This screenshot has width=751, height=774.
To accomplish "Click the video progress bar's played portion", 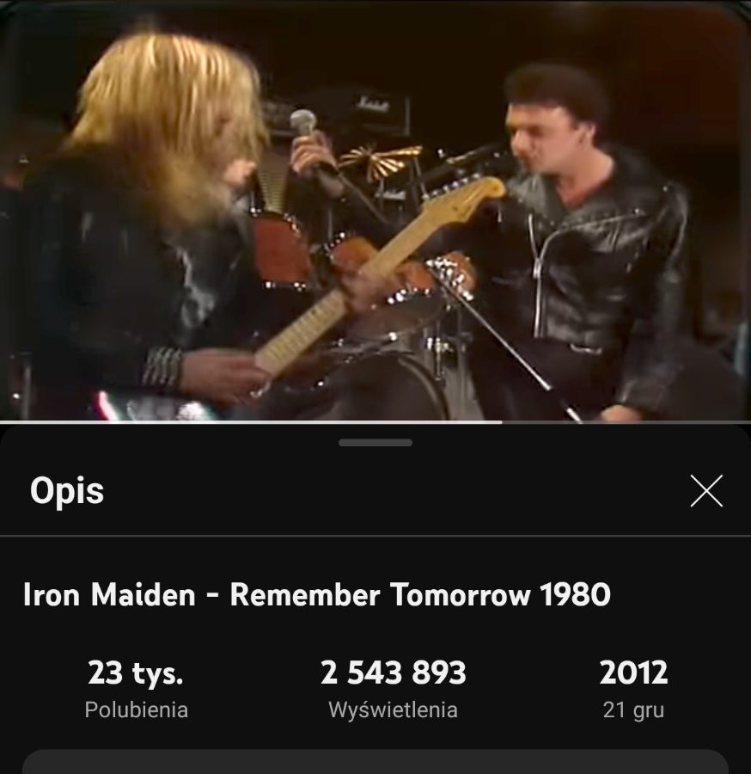I will click(251, 422).
